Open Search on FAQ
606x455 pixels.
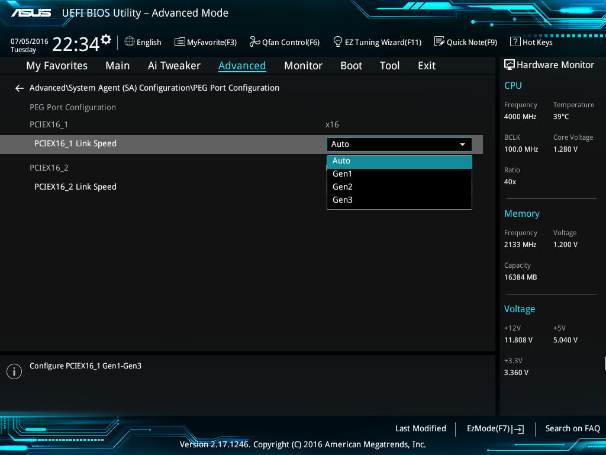coord(572,428)
